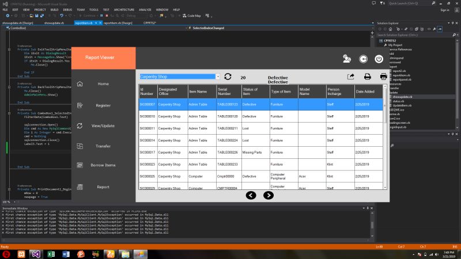Switch to reportitem.vb [Design] tab
Screen dimensions: 461x259
pos(118,23)
